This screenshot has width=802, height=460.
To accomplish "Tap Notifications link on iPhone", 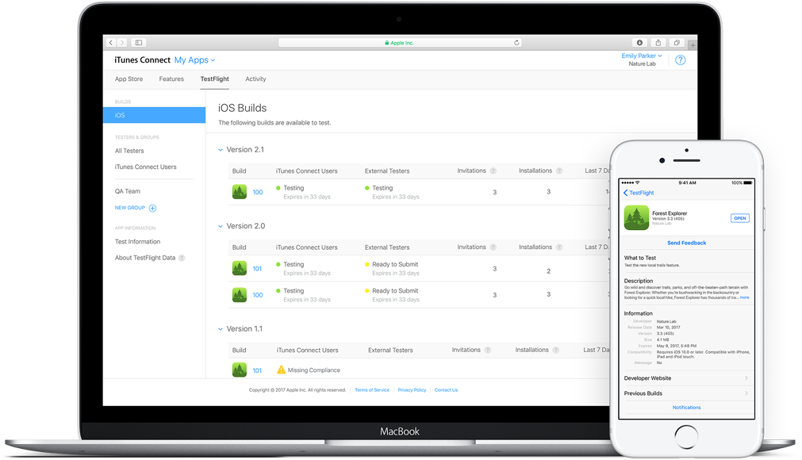I will click(686, 408).
